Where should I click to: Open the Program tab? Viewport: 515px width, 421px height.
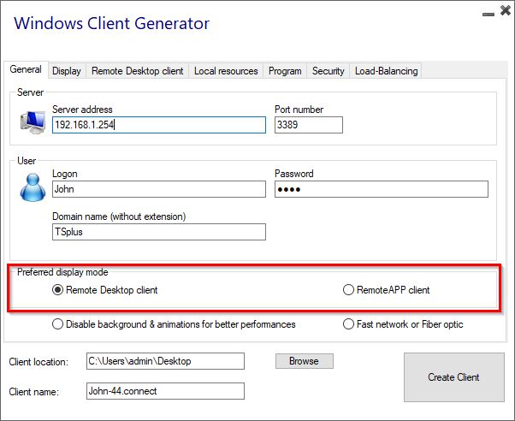(x=285, y=71)
